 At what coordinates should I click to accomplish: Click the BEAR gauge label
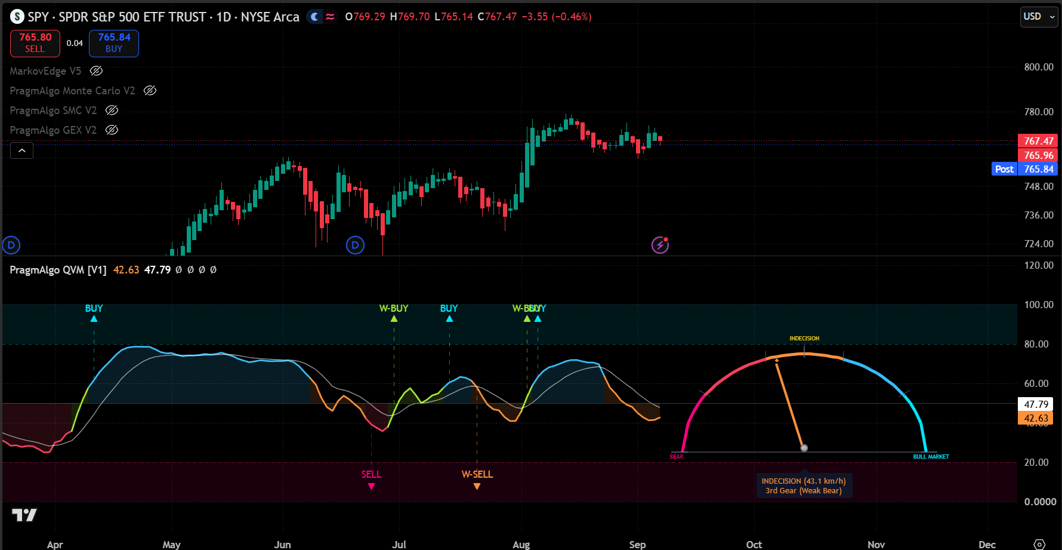pos(677,457)
